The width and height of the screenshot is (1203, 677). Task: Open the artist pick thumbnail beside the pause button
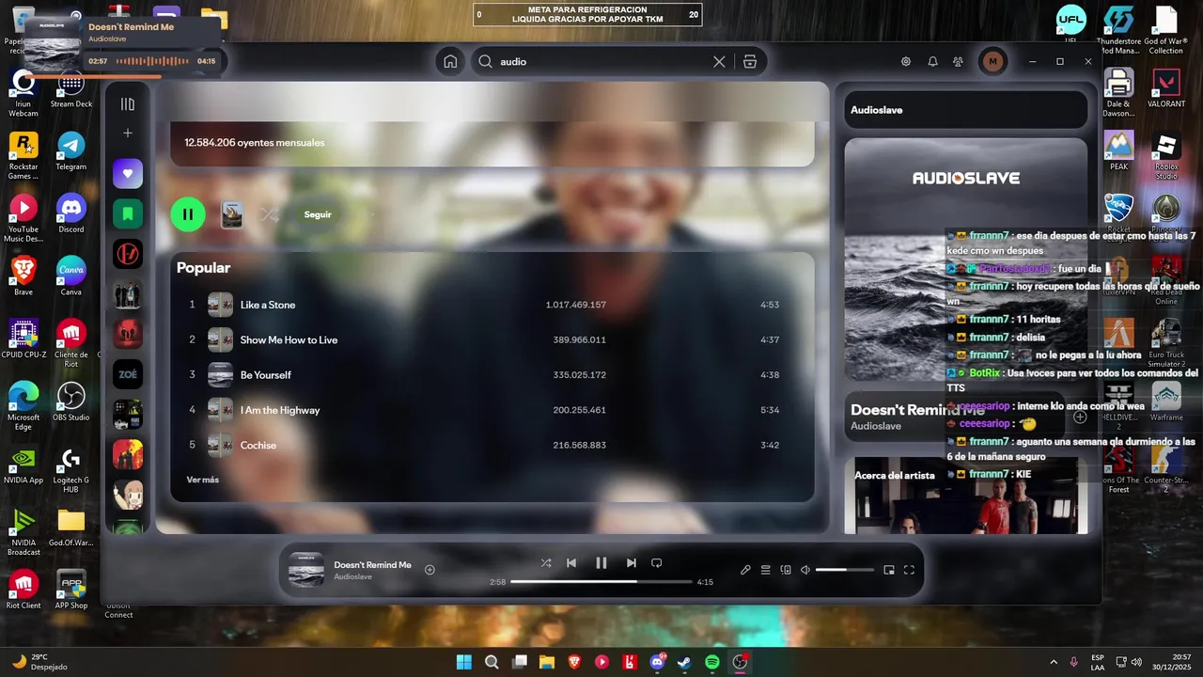point(232,214)
